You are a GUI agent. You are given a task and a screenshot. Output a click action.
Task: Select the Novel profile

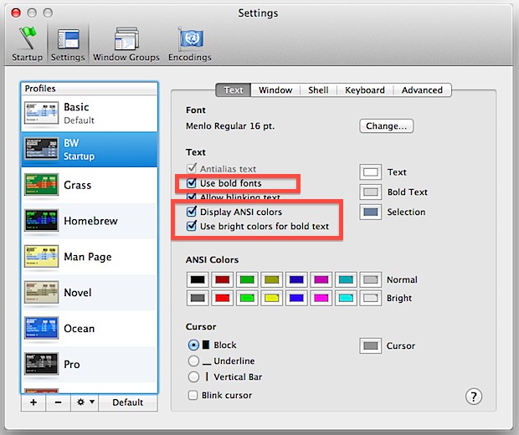tap(90, 293)
